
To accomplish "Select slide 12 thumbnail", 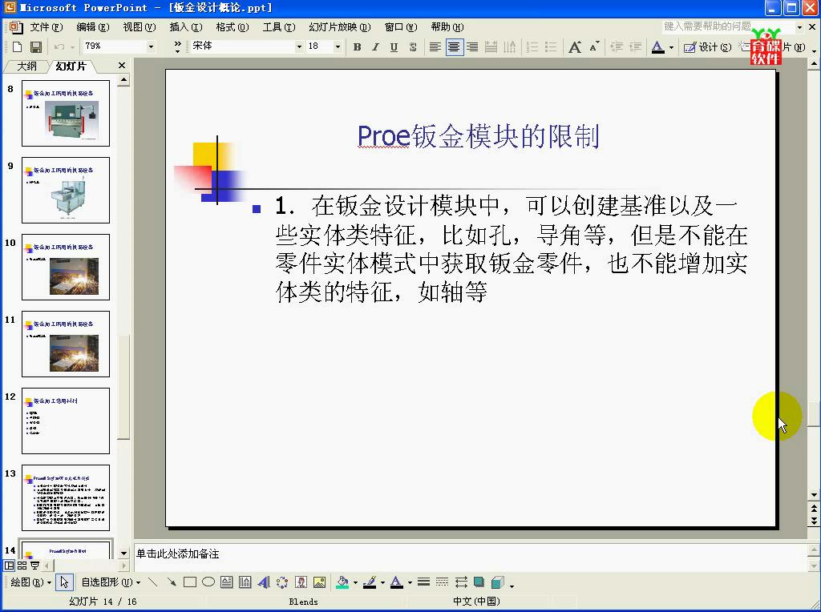I will point(66,421).
